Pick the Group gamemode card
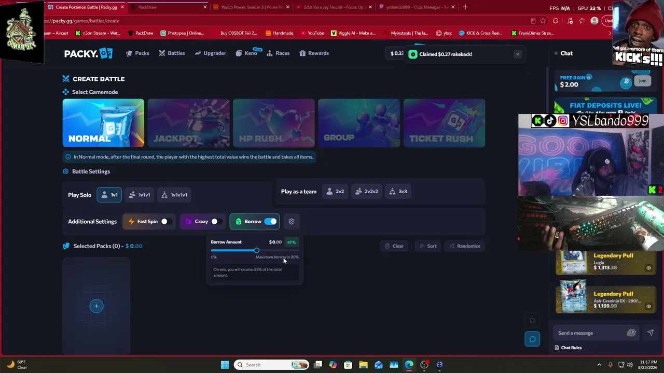This screenshot has width=664, height=373. (x=359, y=123)
